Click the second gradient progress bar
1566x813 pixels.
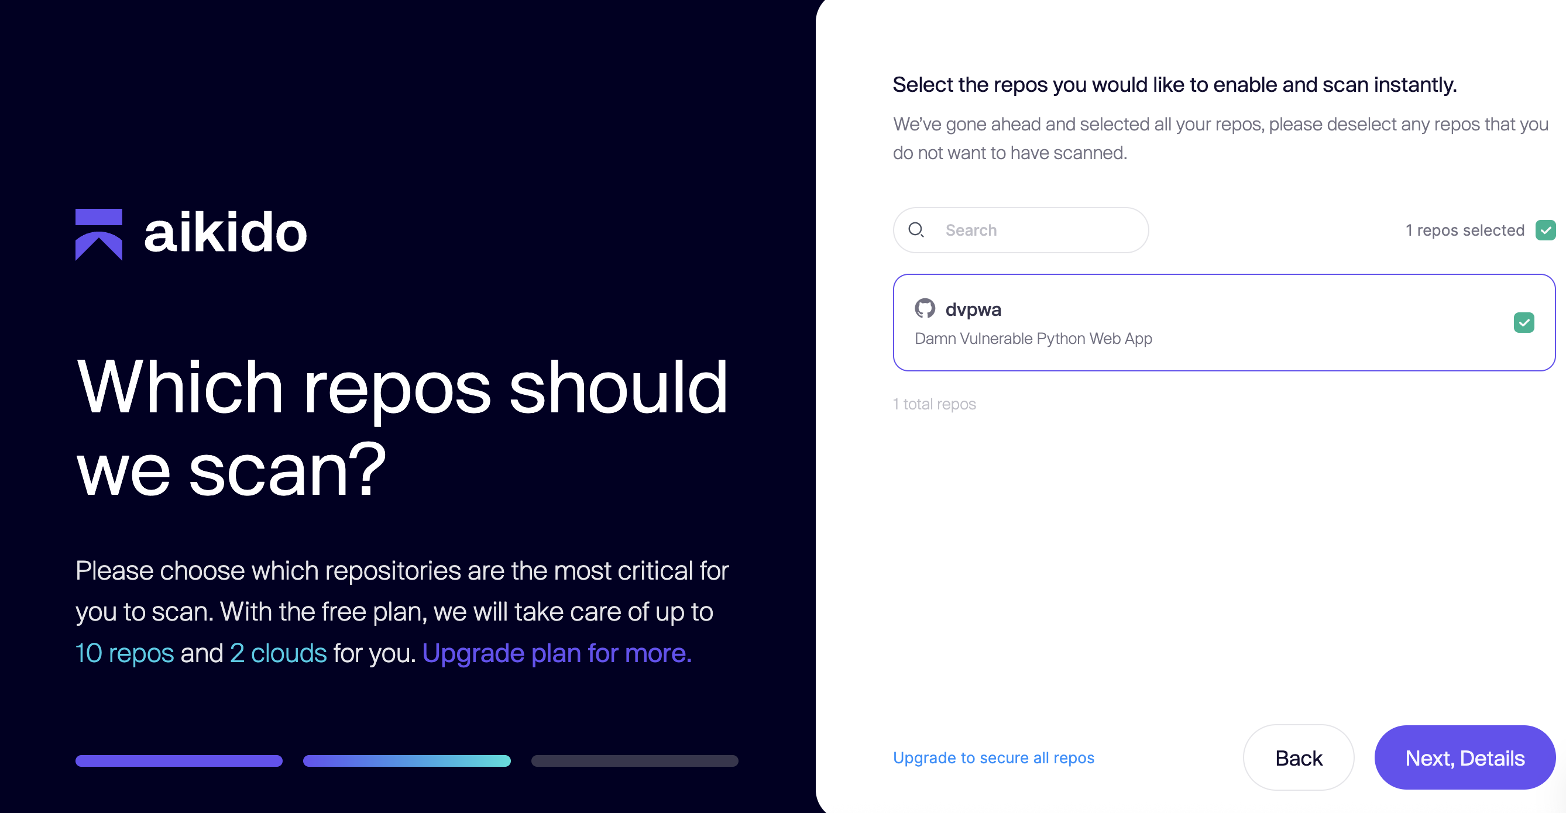pos(407,761)
